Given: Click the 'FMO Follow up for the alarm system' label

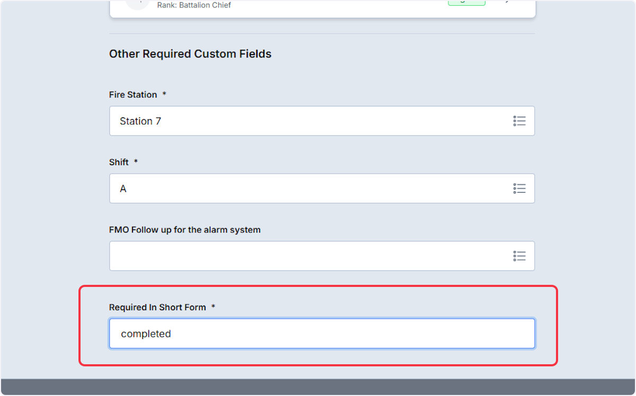Looking at the screenshot, I should coord(185,230).
